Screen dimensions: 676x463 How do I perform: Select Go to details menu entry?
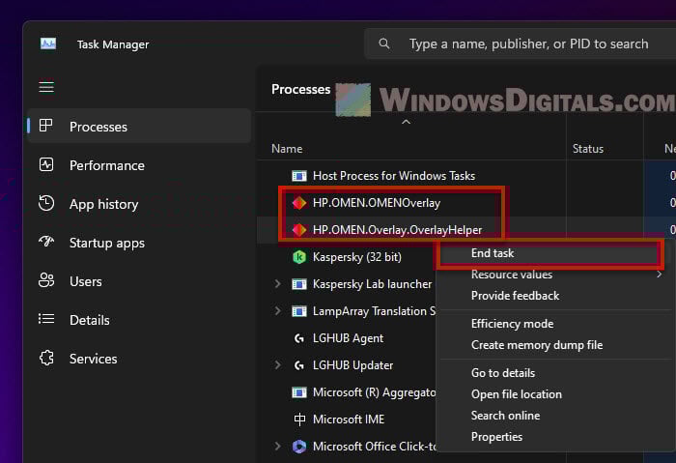[x=503, y=373]
